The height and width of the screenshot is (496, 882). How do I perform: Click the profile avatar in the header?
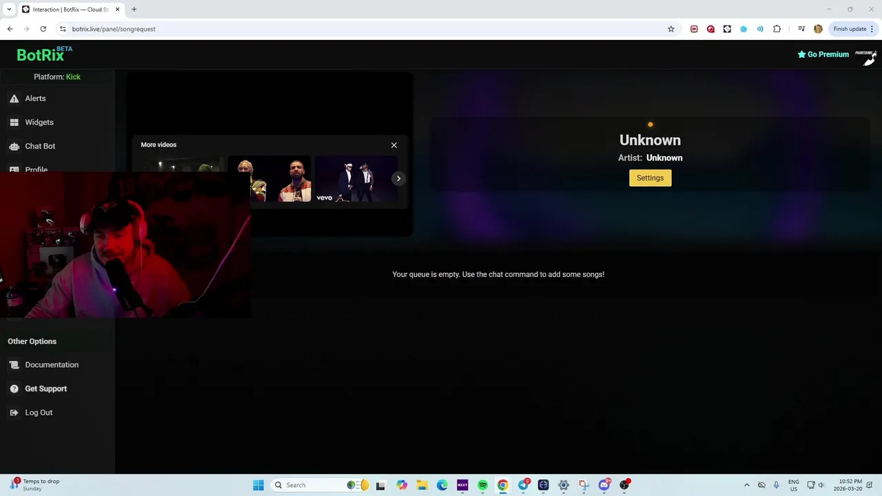coord(866,56)
